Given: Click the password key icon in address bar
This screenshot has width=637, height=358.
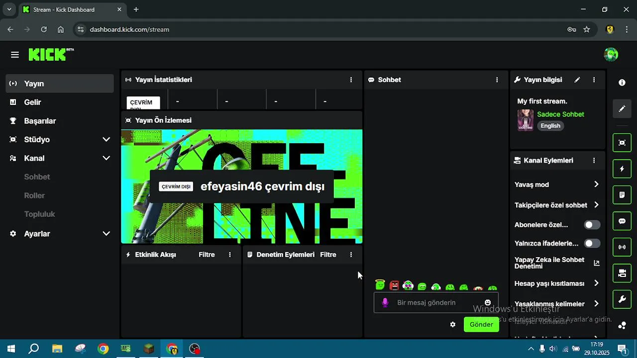Looking at the screenshot, I should [x=572, y=29].
